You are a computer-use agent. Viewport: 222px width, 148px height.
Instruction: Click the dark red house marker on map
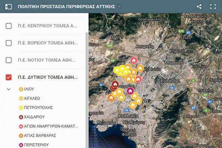click(x=115, y=85)
